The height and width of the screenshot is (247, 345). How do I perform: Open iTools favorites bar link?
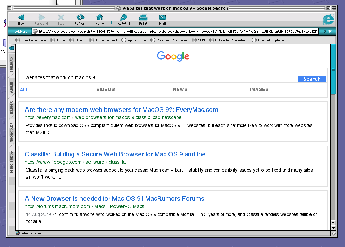77,40
